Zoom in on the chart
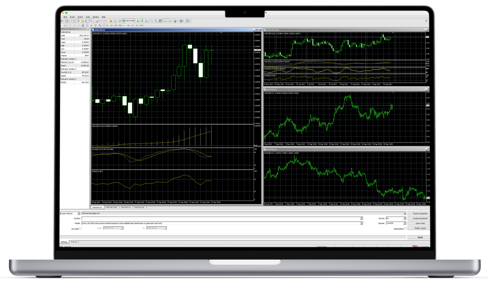Image resolution: width=488 pixels, height=282 pixels. click(152, 21)
